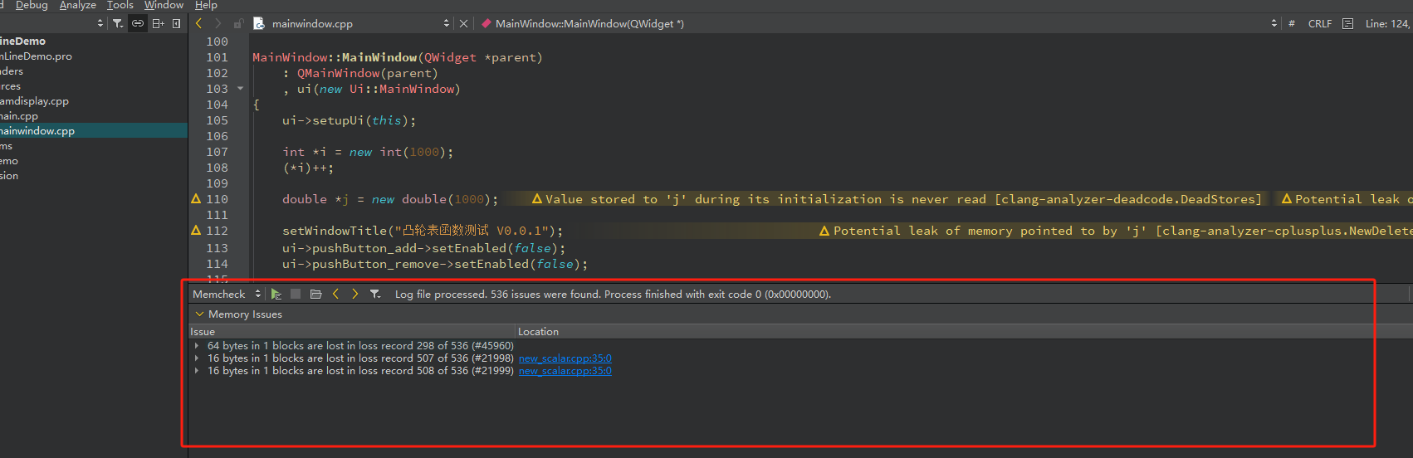Screen dimensions: 1413x458
Task: Open the Window menu
Action: (164, 5)
